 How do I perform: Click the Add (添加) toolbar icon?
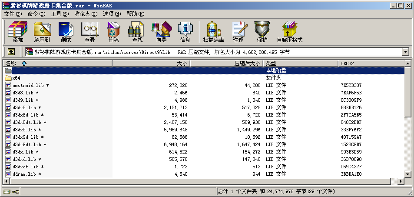18,32
